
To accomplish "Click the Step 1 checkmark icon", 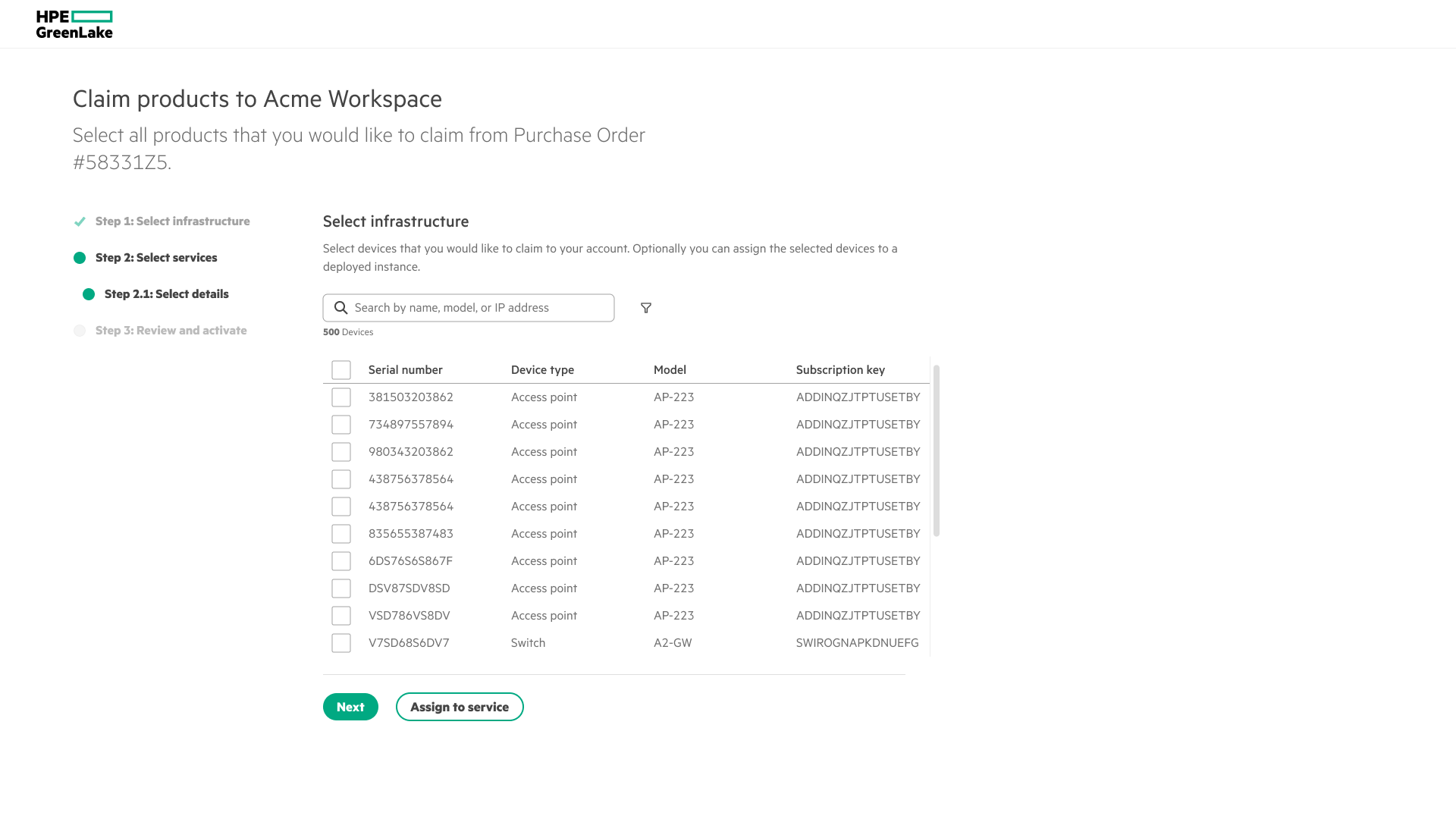I will 80,221.
